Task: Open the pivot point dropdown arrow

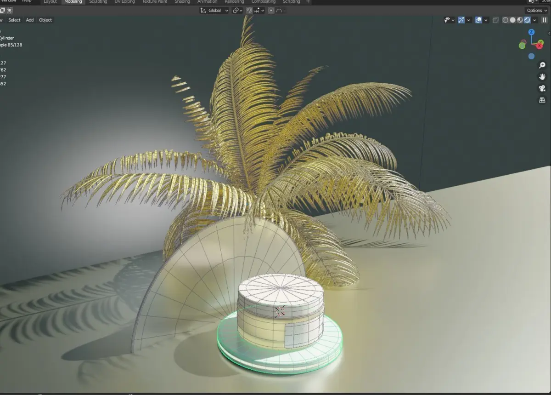Action: pyautogui.click(x=241, y=10)
